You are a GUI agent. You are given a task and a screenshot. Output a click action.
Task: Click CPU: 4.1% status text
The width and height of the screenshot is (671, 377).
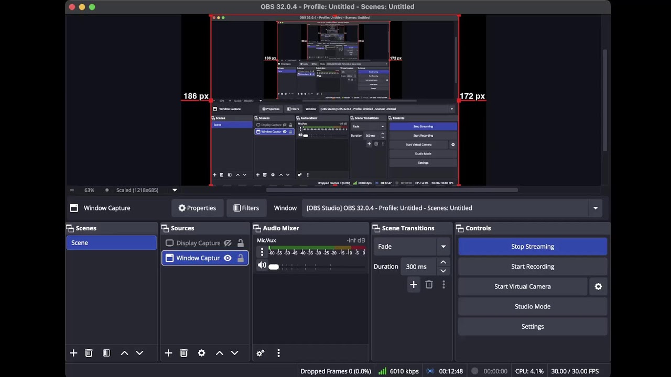tap(529, 371)
